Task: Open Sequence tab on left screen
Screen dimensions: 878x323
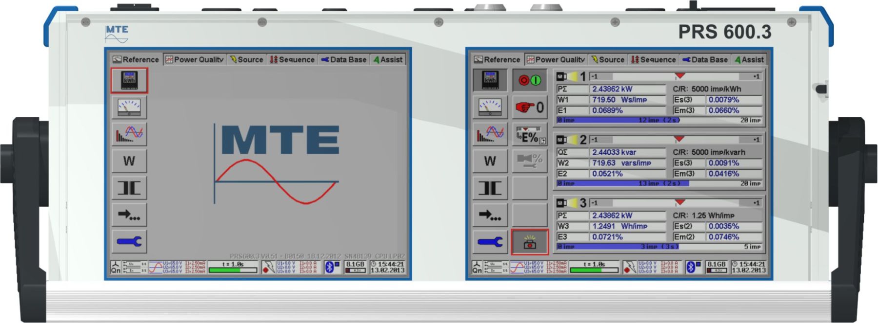Action: click(292, 59)
